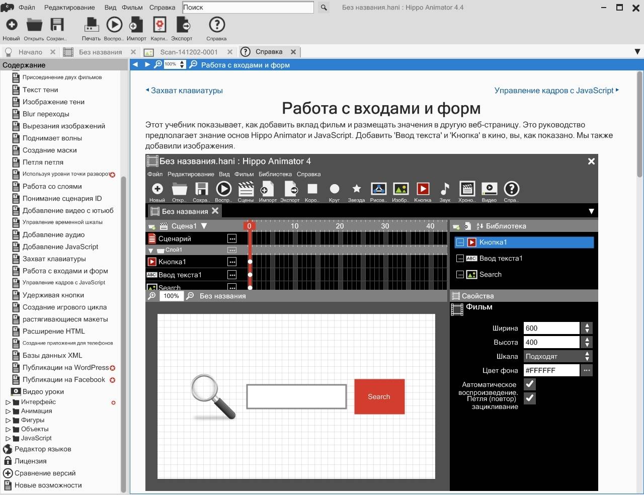Screen dimensions: 644x495
Task: Click the Звук sound tool icon
Action: click(x=445, y=189)
